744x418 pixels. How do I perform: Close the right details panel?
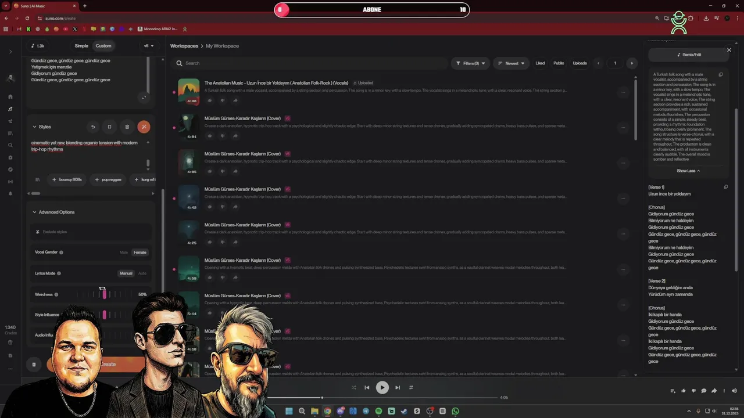click(729, 50)
